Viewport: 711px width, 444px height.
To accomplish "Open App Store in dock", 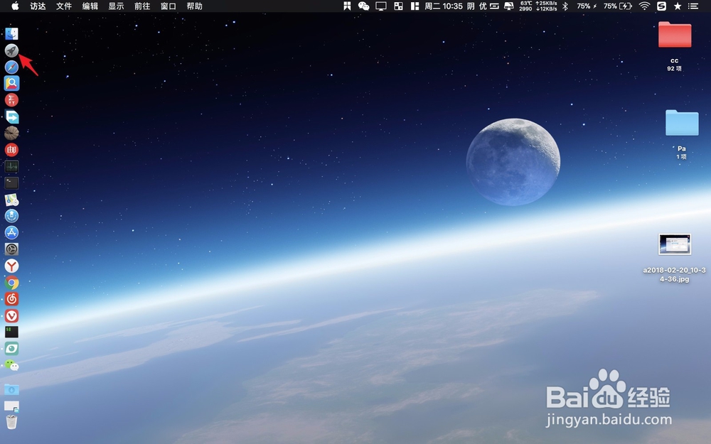I will [11, 232].
